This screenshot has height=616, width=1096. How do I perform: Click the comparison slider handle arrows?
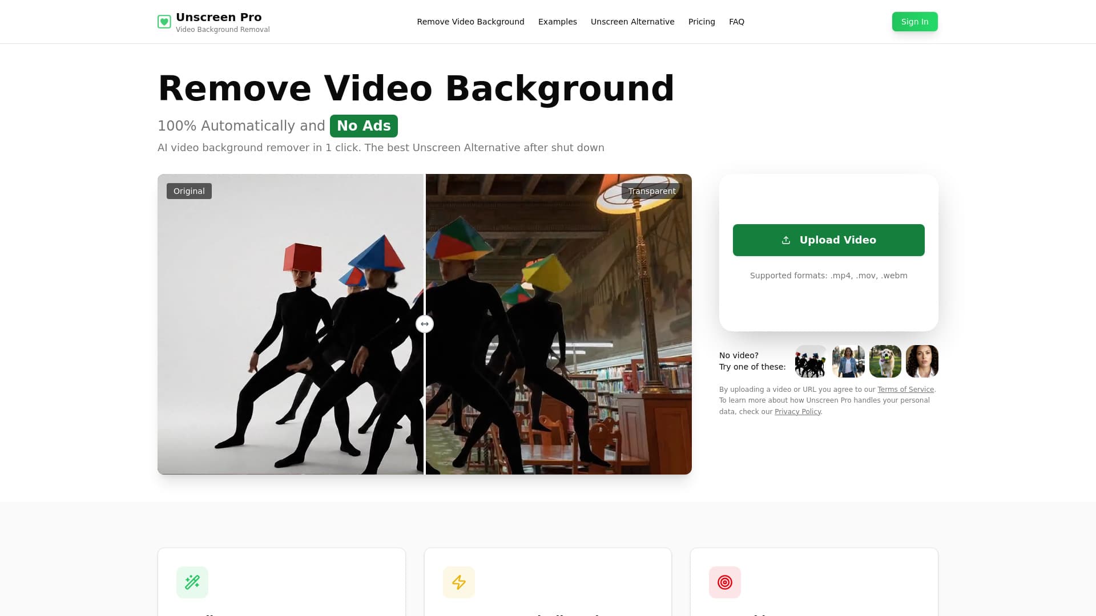[x=425, y=324]
